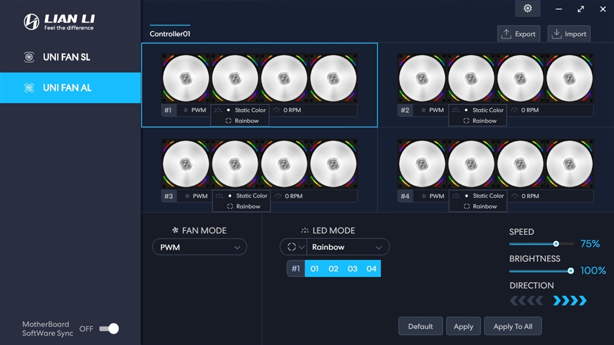This screenshot has width=614, height=345.
Task: Click the Apply To All button
Action: tap(513, 326)
